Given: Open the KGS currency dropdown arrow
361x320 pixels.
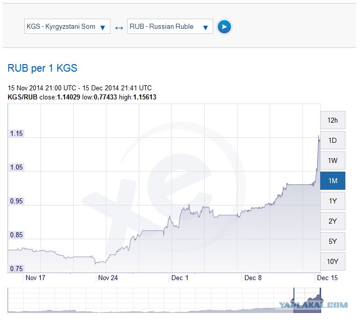Looking at the screenshot, I should [103, 27].
